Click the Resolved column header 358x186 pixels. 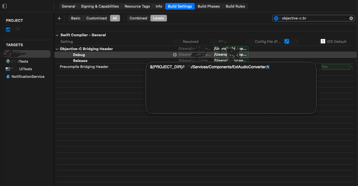tap(190, 42)
